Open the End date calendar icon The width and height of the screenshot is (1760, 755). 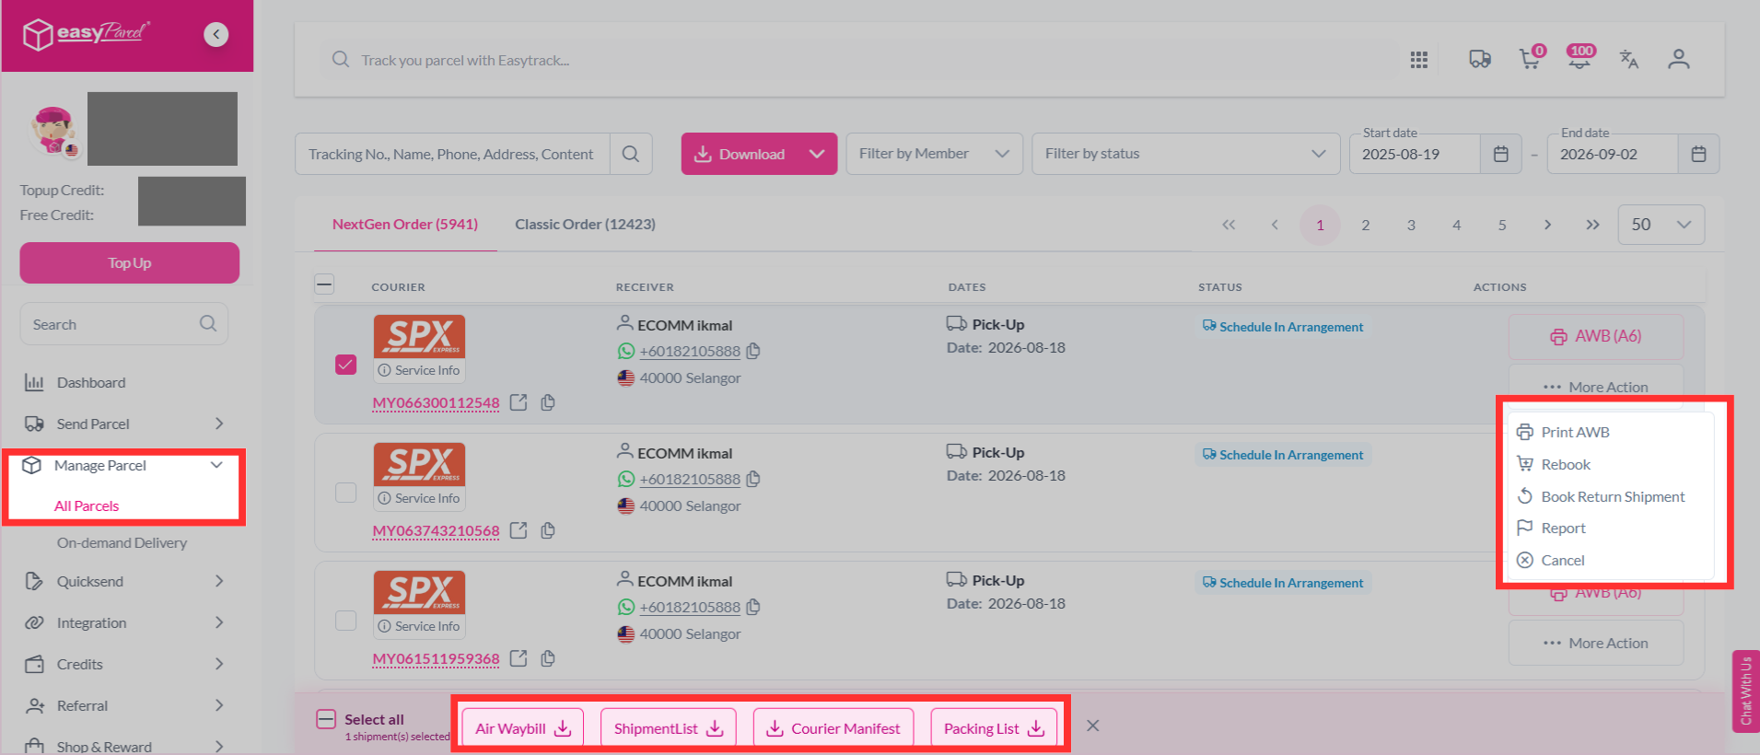click(1698, 154)
